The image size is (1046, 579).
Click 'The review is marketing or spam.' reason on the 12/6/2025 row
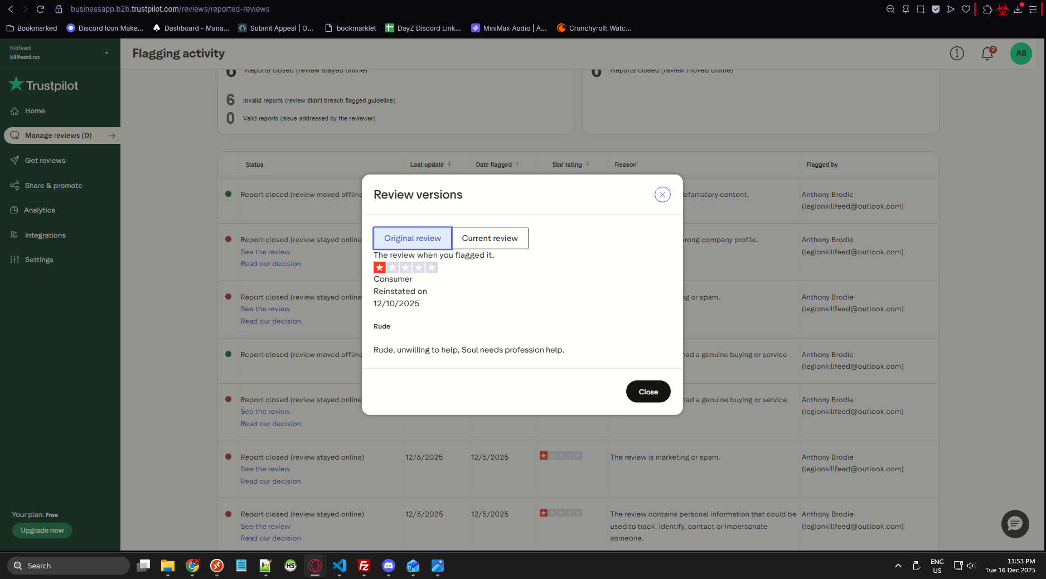(x=665, y=457)
